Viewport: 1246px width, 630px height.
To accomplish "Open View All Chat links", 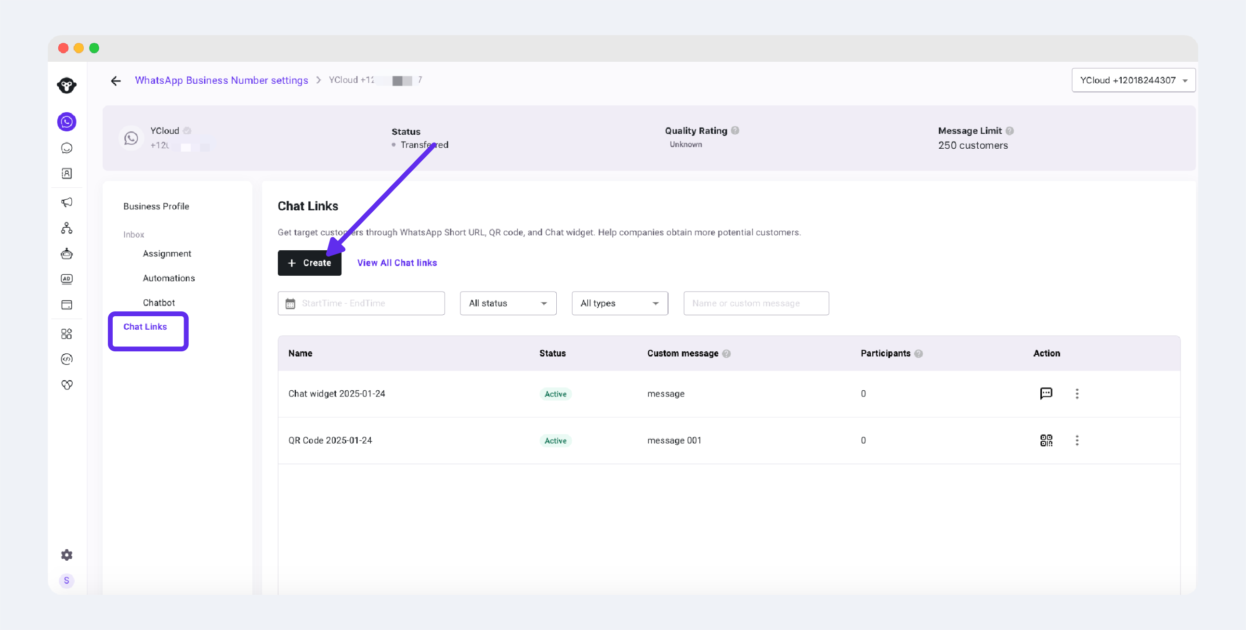I will click(x=397, y=263).
